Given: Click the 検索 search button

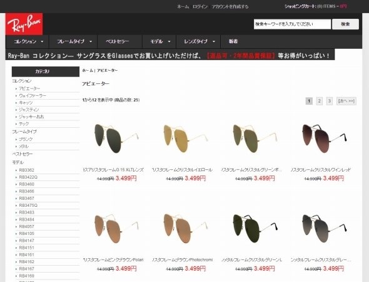Looking at the screenshot, I should [x=345, y=24].
